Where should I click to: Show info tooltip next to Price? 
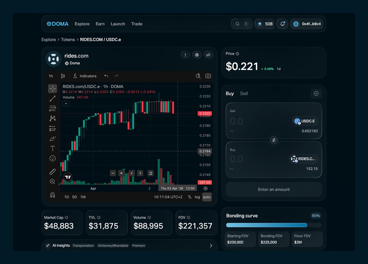click(x=237, y=54)
